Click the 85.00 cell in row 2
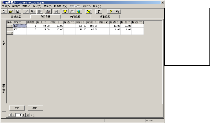Viewport: 210px width, 123px height. coord(92,29)
